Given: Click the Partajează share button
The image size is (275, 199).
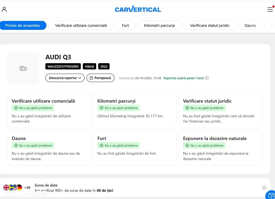Looking at the screenshot, I should coord(100,78).
